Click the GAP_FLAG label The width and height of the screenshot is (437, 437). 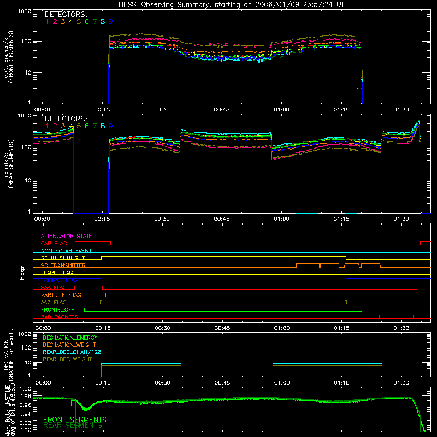pyautogui.click(x=54, y=243)
